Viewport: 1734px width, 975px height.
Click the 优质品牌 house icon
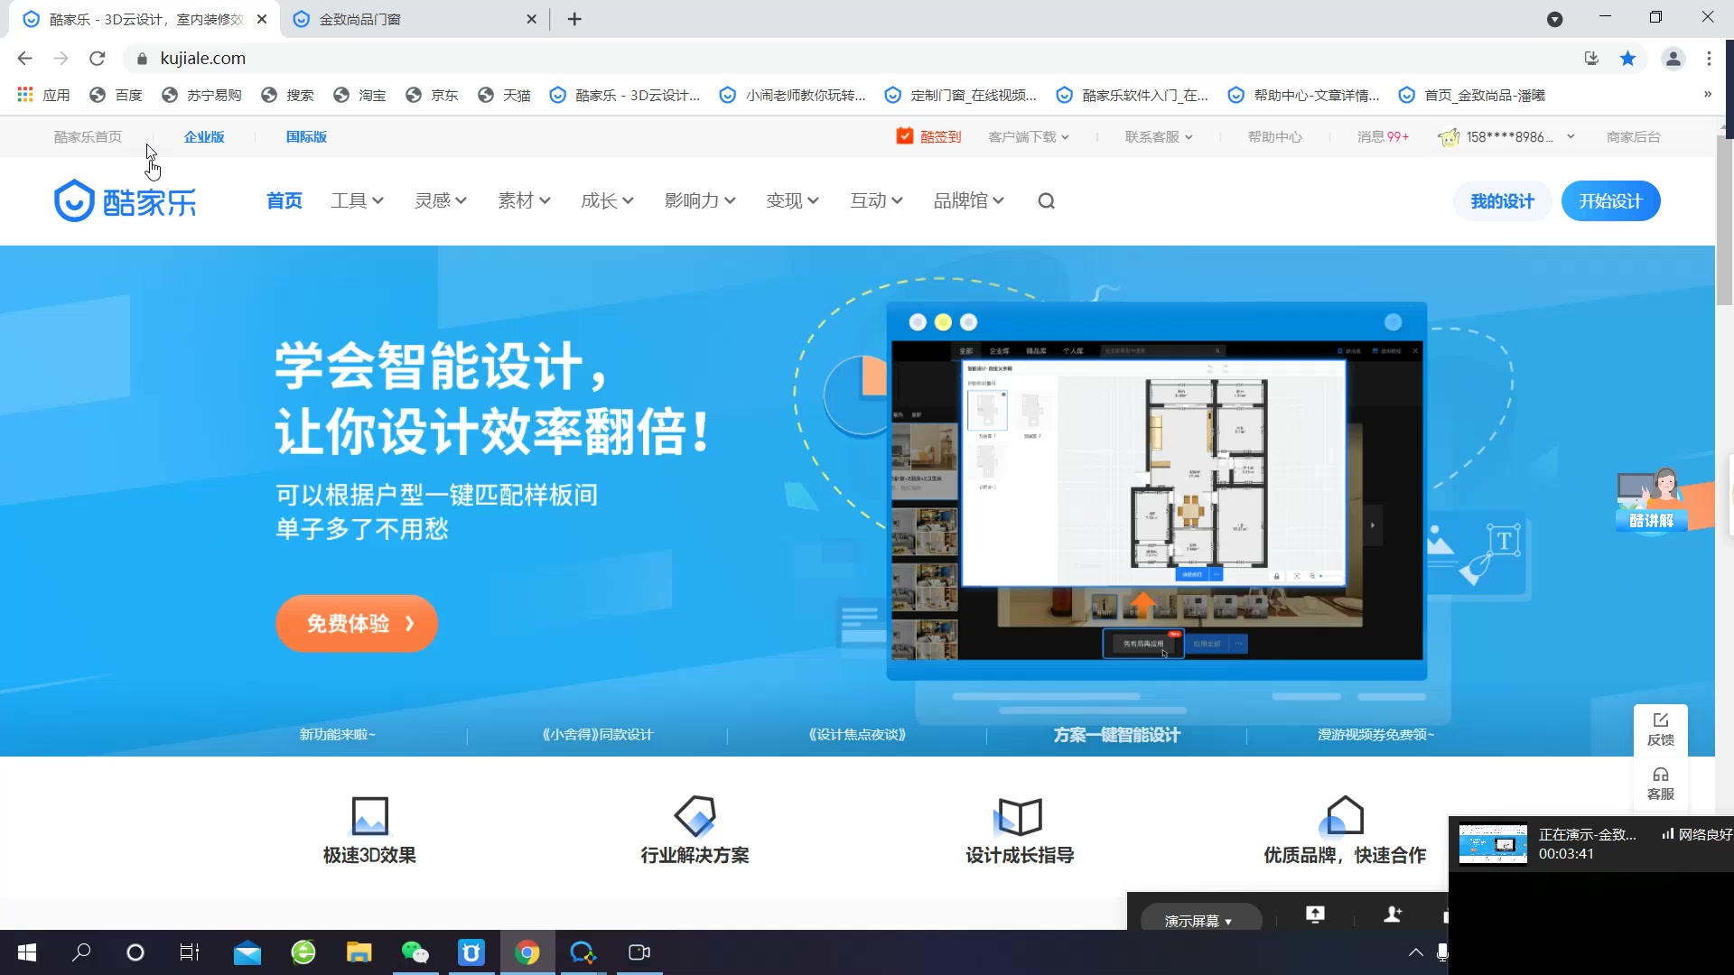tap(1344, 815)
